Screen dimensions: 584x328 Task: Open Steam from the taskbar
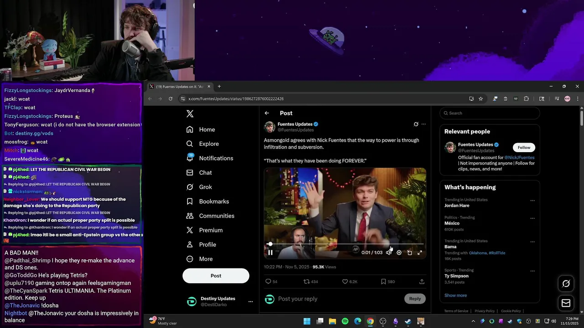coord(408,321)
